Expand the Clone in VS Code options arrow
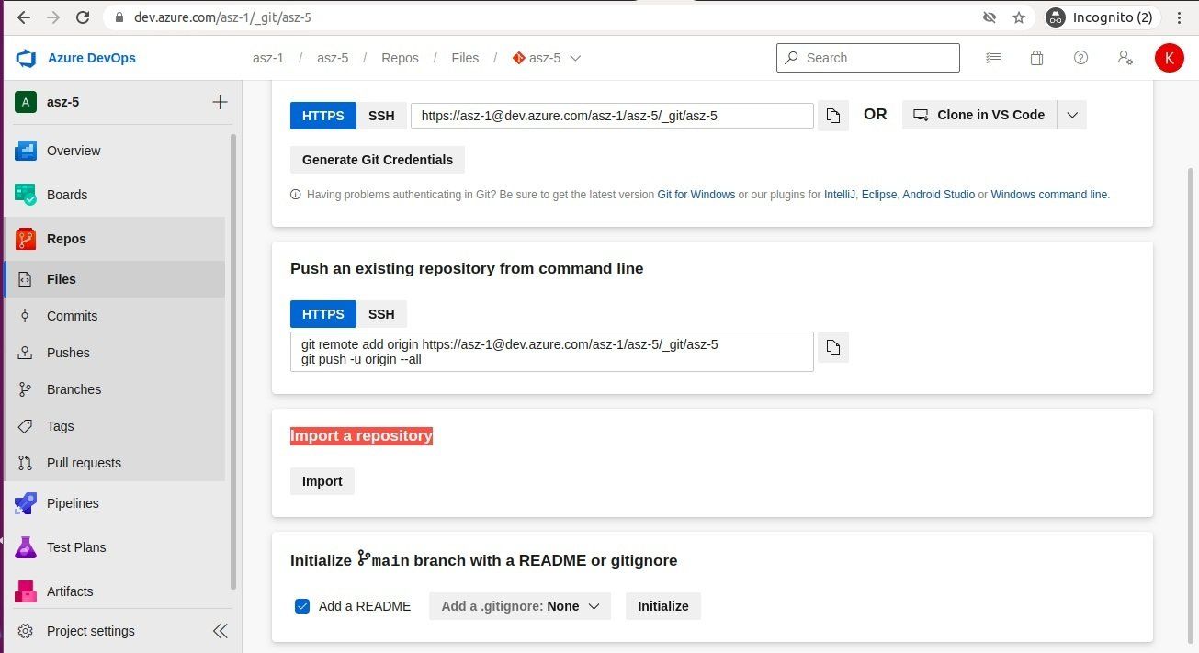This screenshot has height=653, width=1199. (x=1072, y=115)
